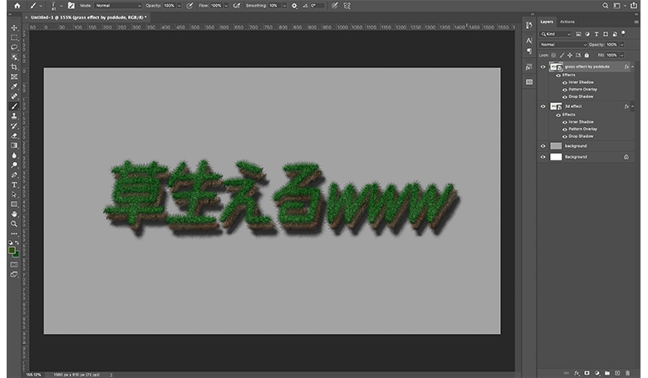
Task: Select the Untitled-1 document tab
Action: click(x=88, y=17)
